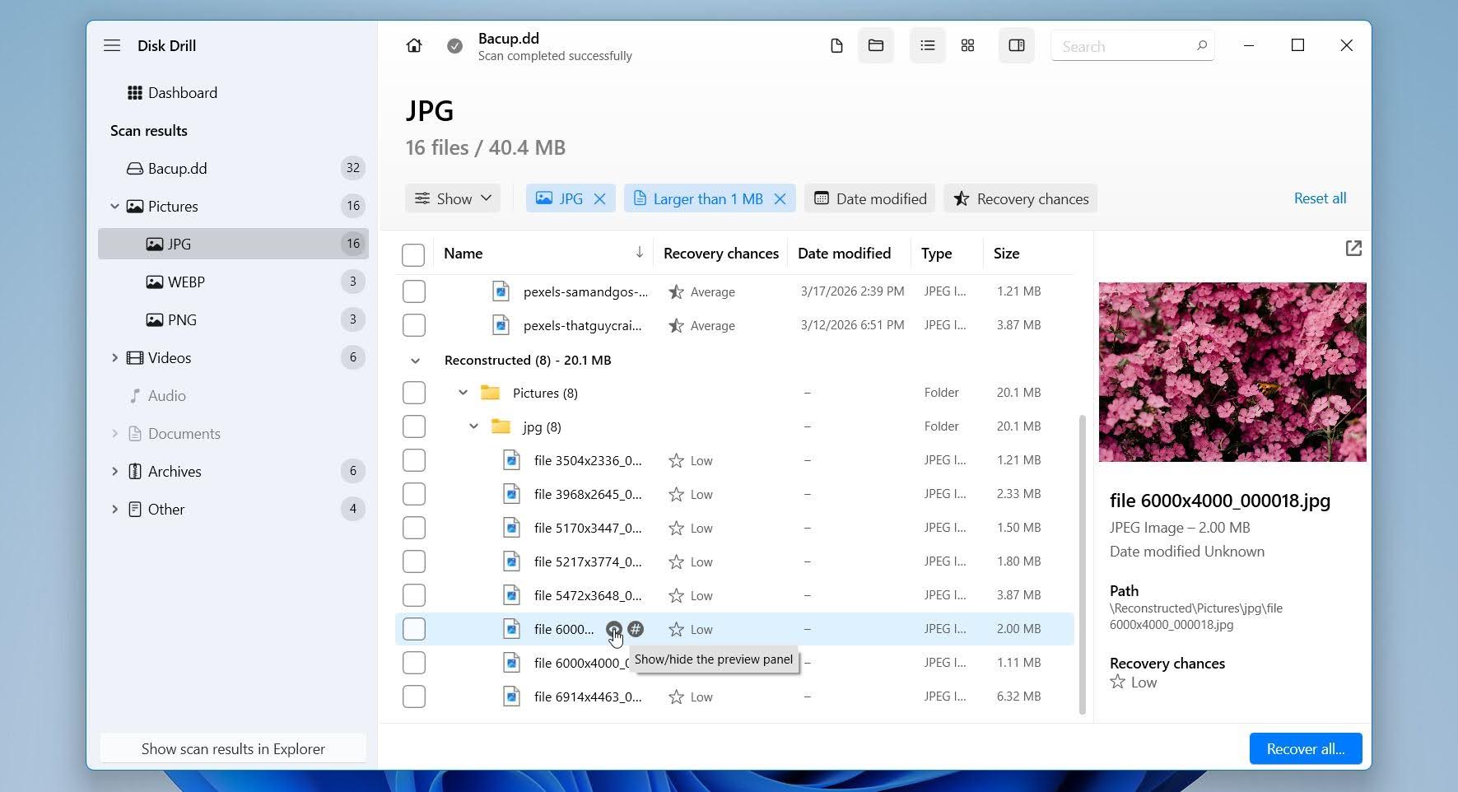Check the file 3504x2336 checkbox
This screenshot has width=1458, height=792.
coord(414,460)
